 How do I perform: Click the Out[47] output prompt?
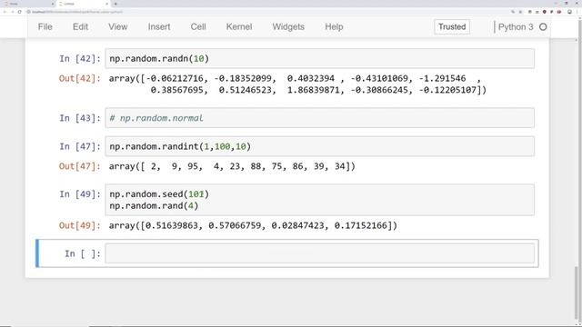(x=80, y=166)
